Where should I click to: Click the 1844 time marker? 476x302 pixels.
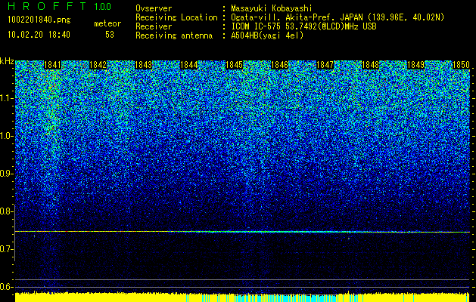click(189, 65)
